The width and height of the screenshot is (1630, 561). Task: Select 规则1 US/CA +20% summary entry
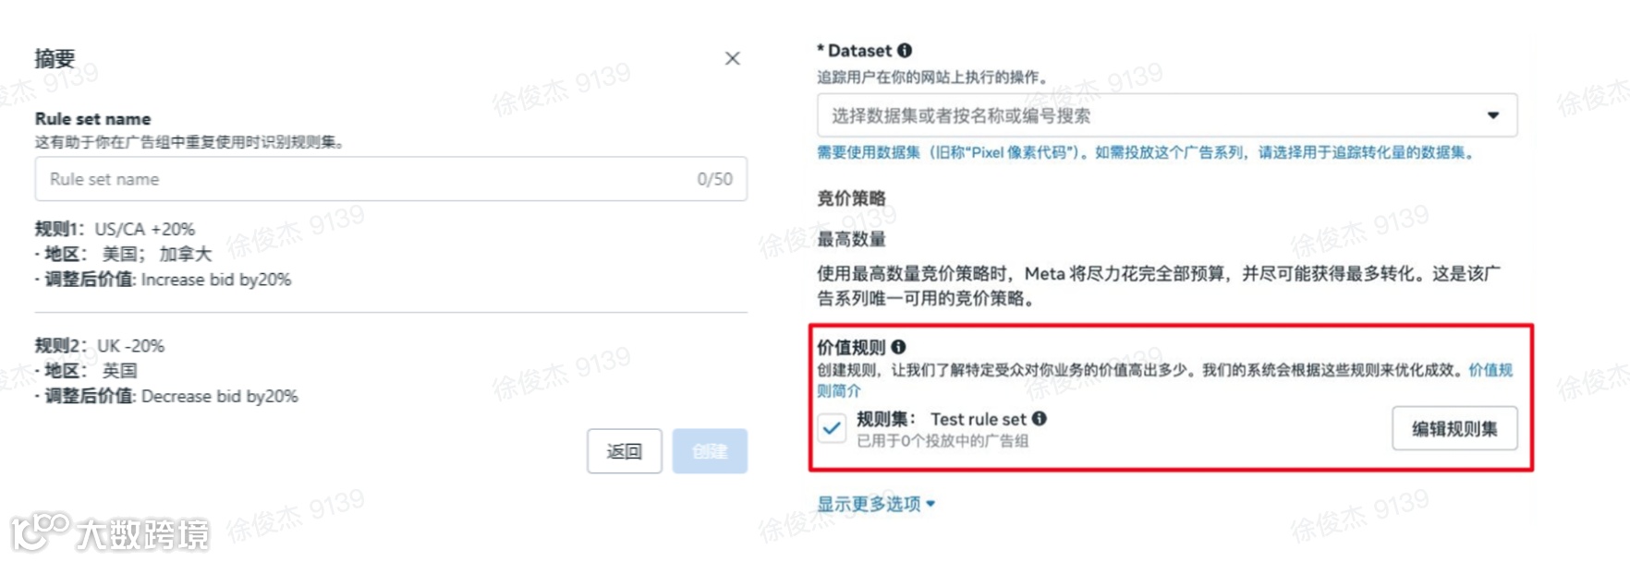coord(115,229)
